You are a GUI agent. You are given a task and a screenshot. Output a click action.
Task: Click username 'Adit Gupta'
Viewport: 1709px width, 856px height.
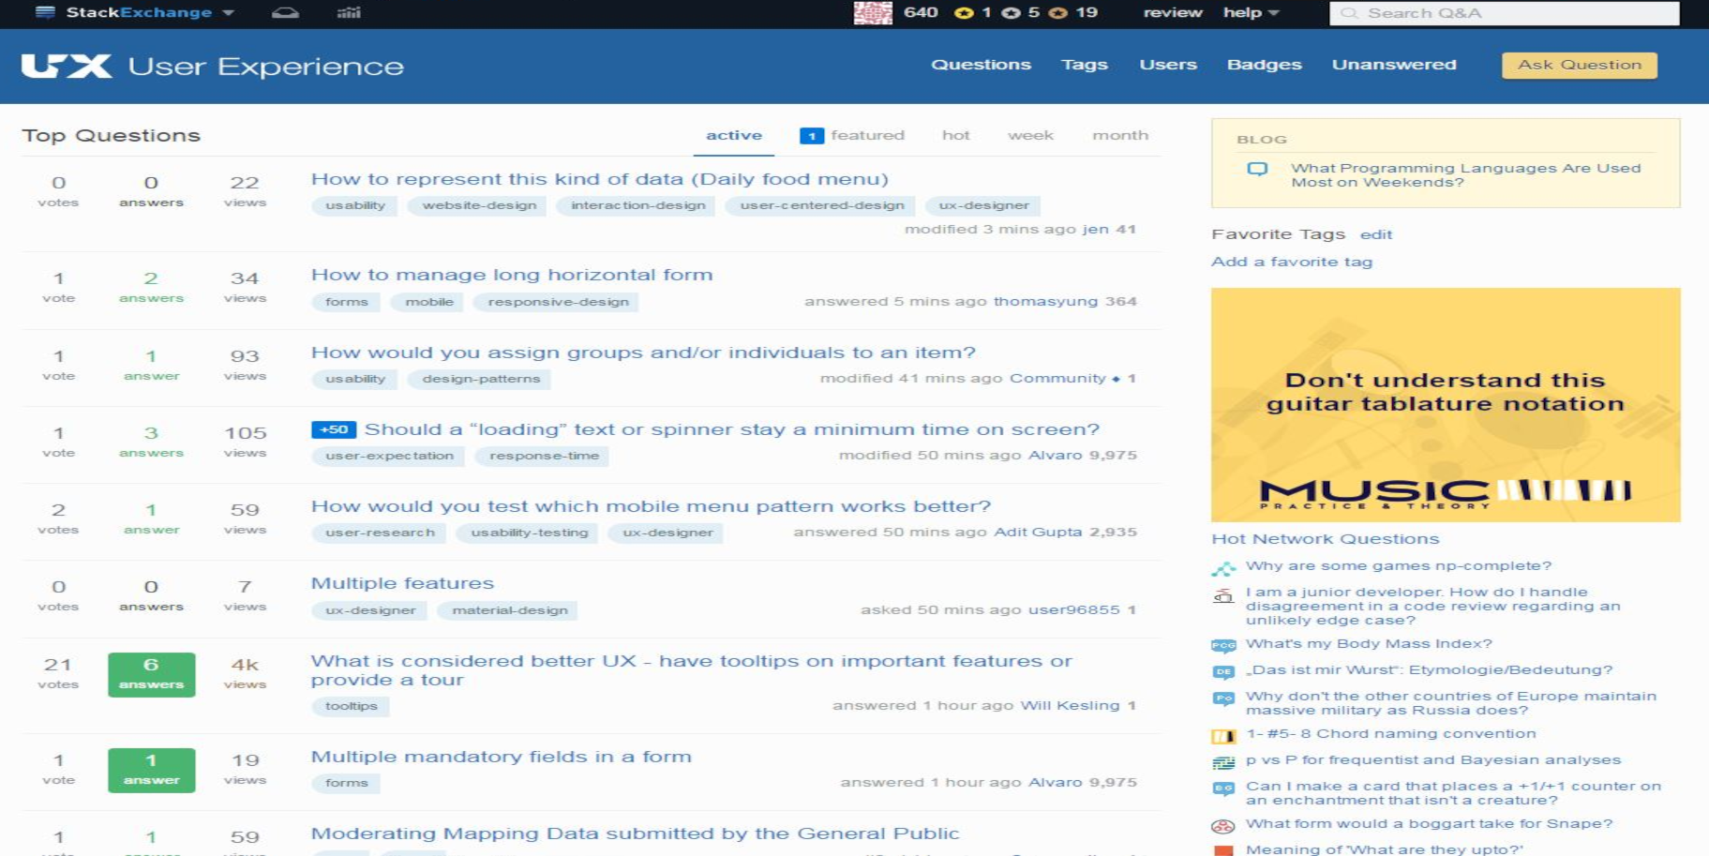click(x=1037, y=532)
